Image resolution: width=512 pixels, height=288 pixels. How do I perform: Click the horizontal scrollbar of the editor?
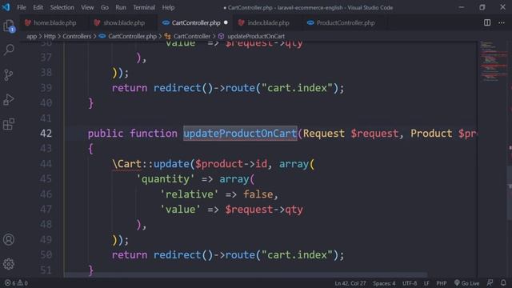[x=246, y=274]
